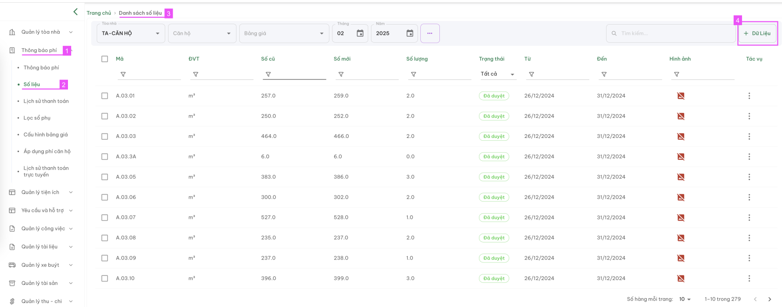Viewport: 782px width, 307px height.
Task: Collapse the sidebar with the back chevron
Action: (x=75, y=12)
